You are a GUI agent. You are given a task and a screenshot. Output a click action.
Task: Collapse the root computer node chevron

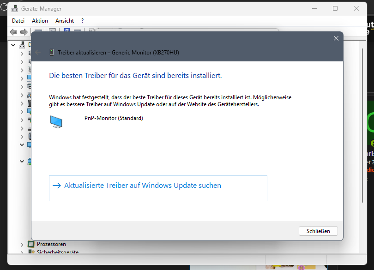coord(13,45)
